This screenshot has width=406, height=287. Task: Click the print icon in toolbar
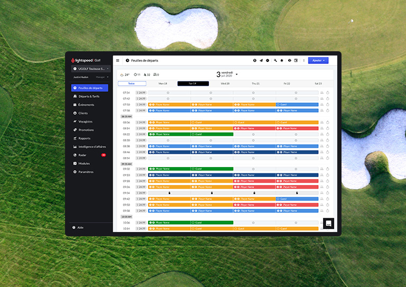coord(289,60)
